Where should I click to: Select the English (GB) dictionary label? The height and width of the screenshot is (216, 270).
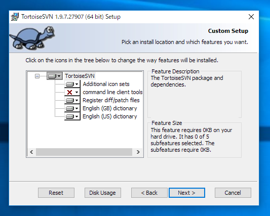coord(110,108)
